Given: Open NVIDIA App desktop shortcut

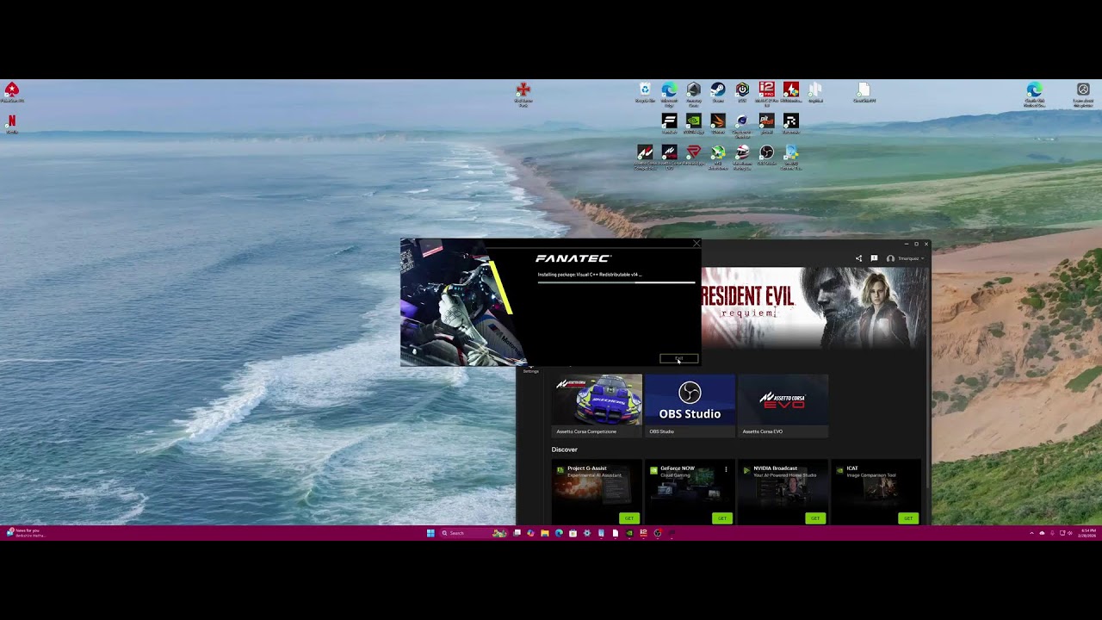Looking at the screenshot, I should [x=693, y=123].
